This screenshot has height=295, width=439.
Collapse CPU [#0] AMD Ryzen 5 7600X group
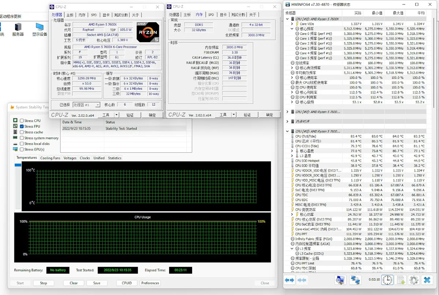point(288,19)
